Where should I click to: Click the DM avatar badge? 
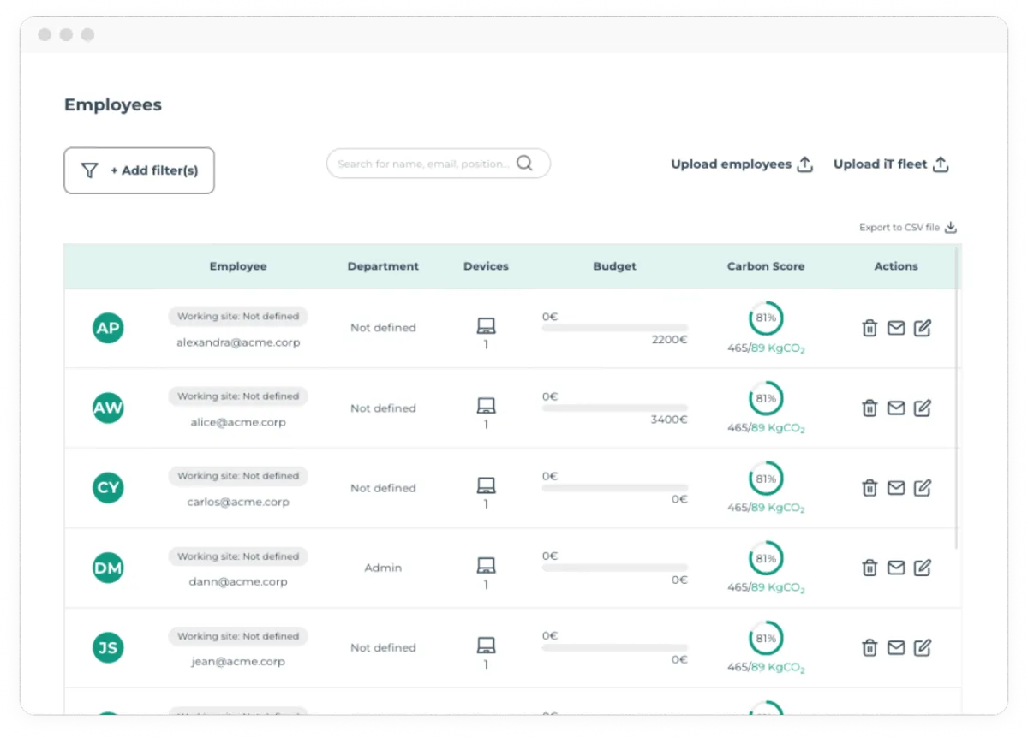(x=108, y=568)
